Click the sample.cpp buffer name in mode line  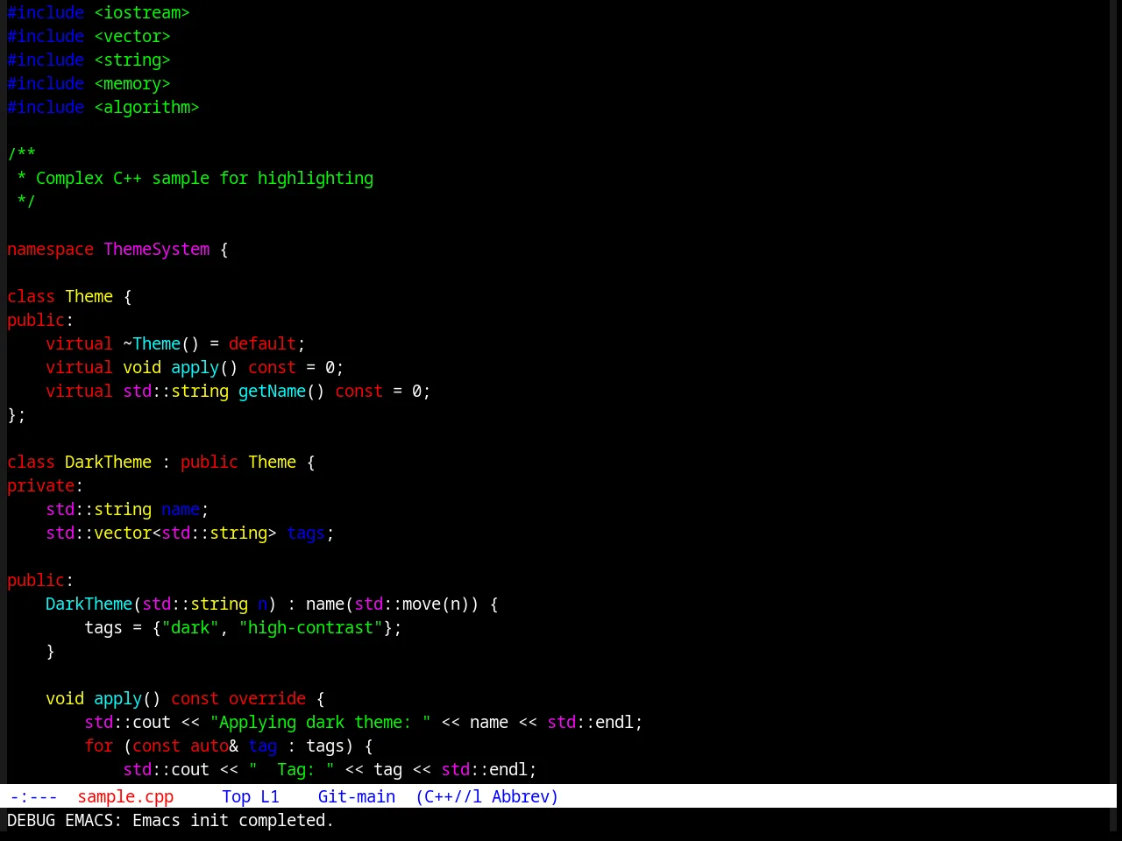(125, 796)
